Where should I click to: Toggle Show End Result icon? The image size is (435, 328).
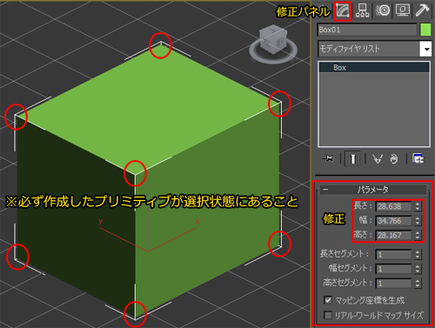point(352,158)
